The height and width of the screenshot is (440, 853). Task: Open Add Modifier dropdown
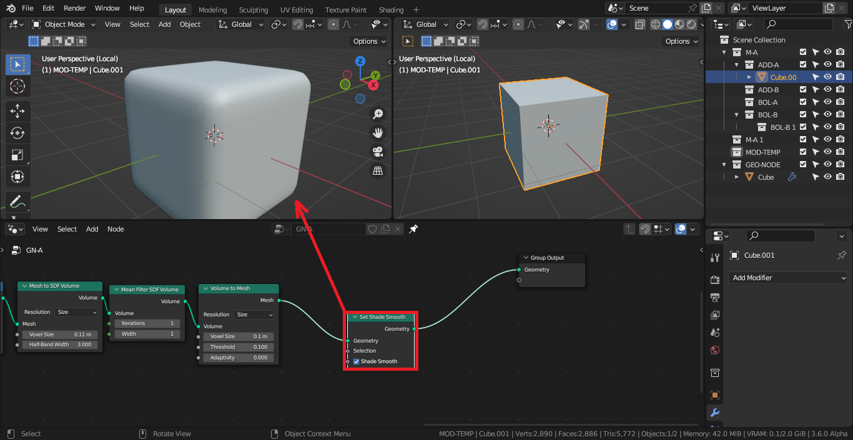(x=789, y=278)
